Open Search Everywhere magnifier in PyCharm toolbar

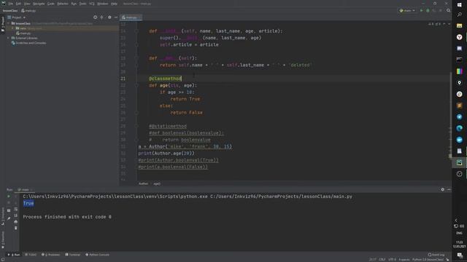(449, 10)
